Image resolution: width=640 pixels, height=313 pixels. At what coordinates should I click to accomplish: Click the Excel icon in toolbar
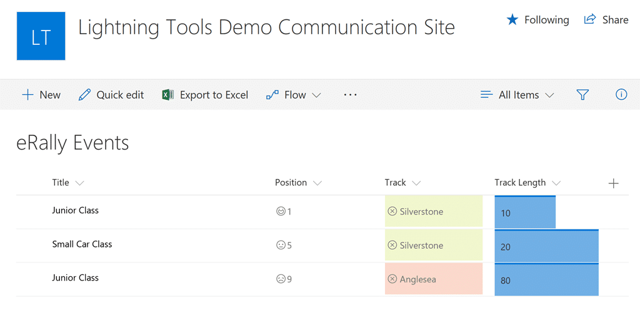point(167,95)
